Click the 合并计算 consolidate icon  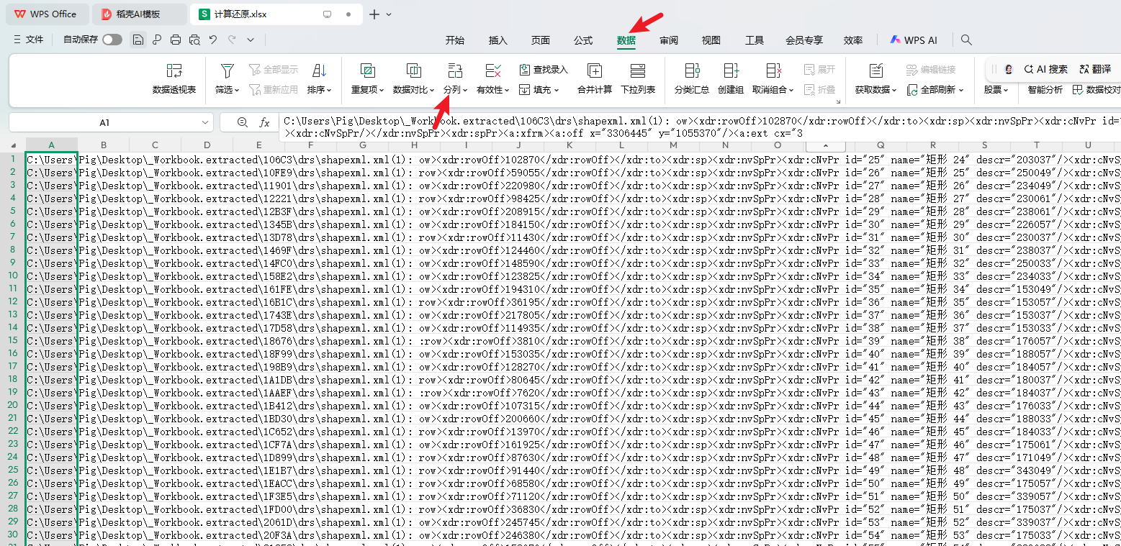coord(594,78)
